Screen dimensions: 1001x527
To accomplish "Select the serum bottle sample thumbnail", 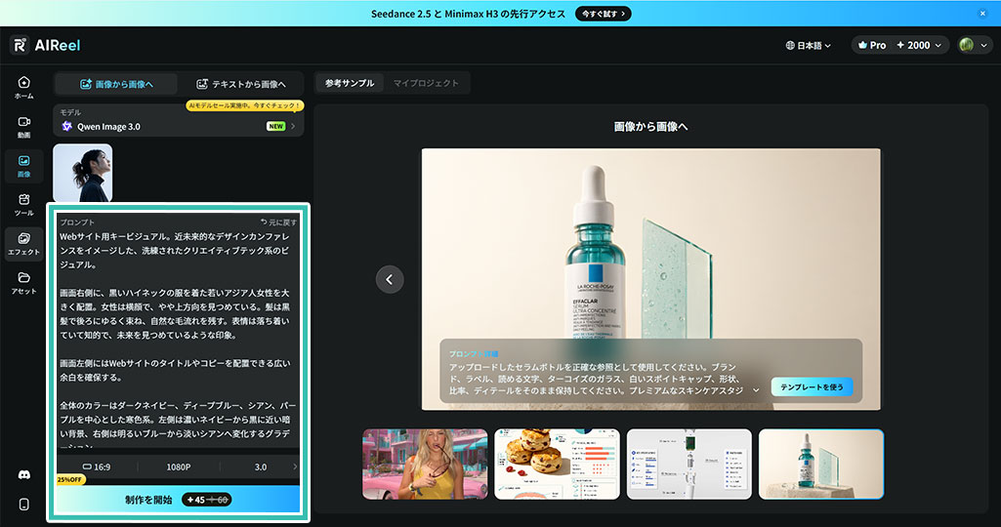I will tap(821, 464).
